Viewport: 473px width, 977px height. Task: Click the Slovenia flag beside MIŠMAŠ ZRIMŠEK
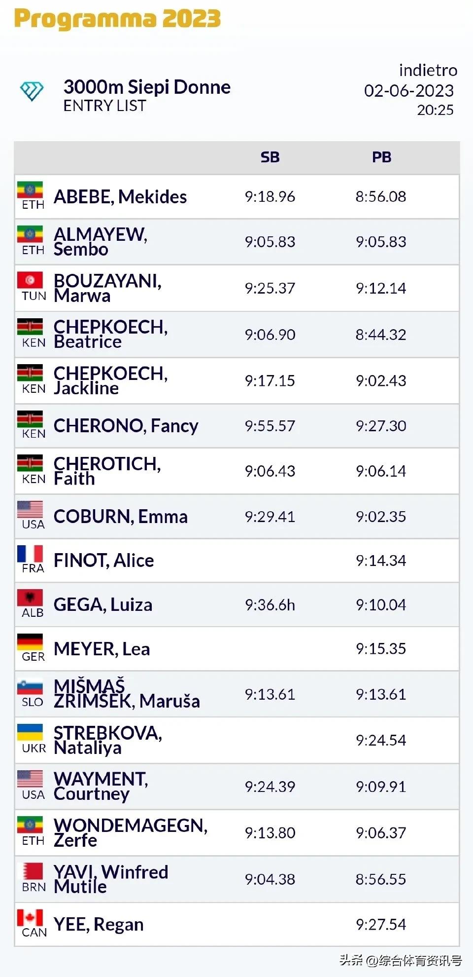[30, 687]
